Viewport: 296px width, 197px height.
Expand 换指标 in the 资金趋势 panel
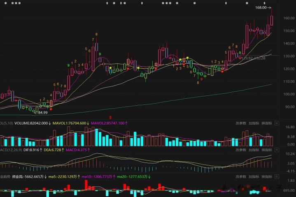tap(266, 177)
